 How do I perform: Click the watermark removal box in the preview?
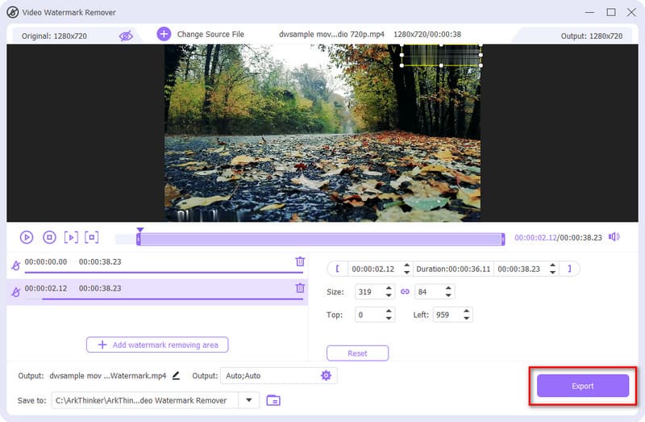(x=441, y=55)
